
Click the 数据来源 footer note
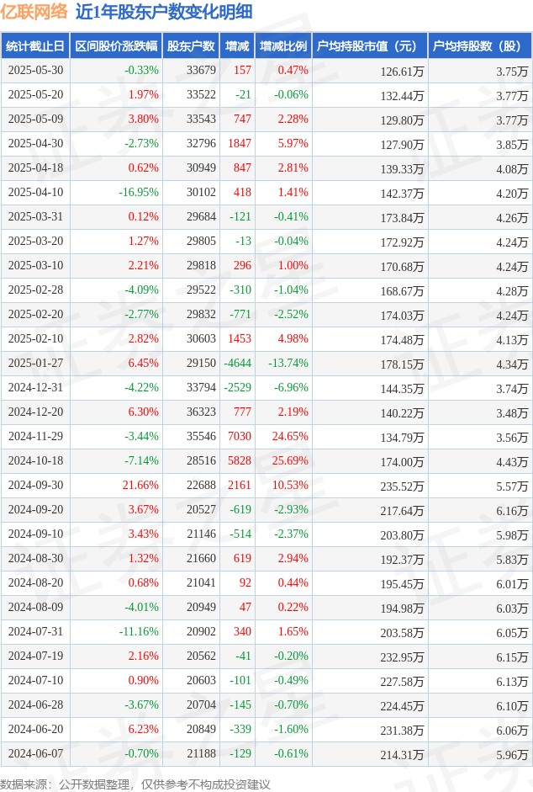[x=135, y=784]
